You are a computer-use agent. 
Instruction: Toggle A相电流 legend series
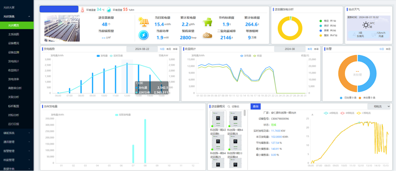click(331, 113)
